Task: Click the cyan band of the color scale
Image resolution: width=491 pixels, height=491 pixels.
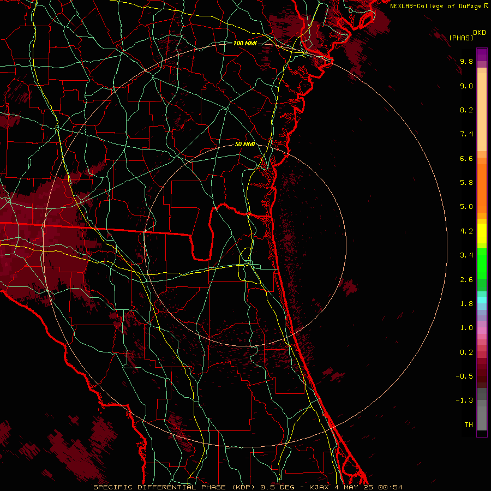Action: click(482, 300)
